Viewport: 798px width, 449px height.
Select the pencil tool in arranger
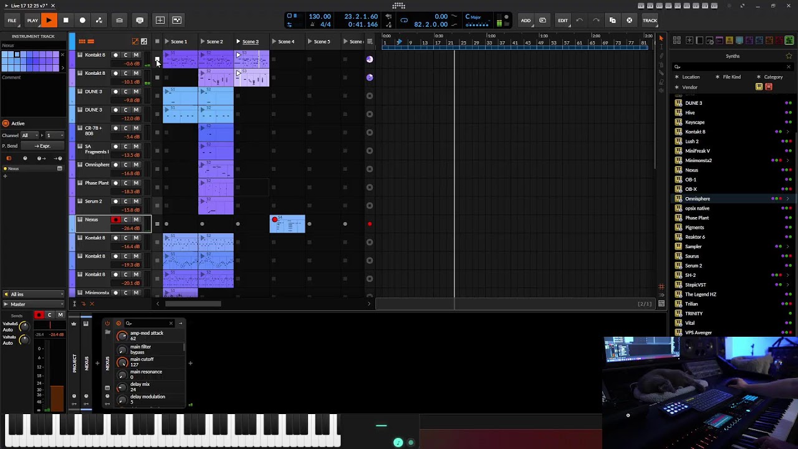pyautogui.click(x=661, y=57)
